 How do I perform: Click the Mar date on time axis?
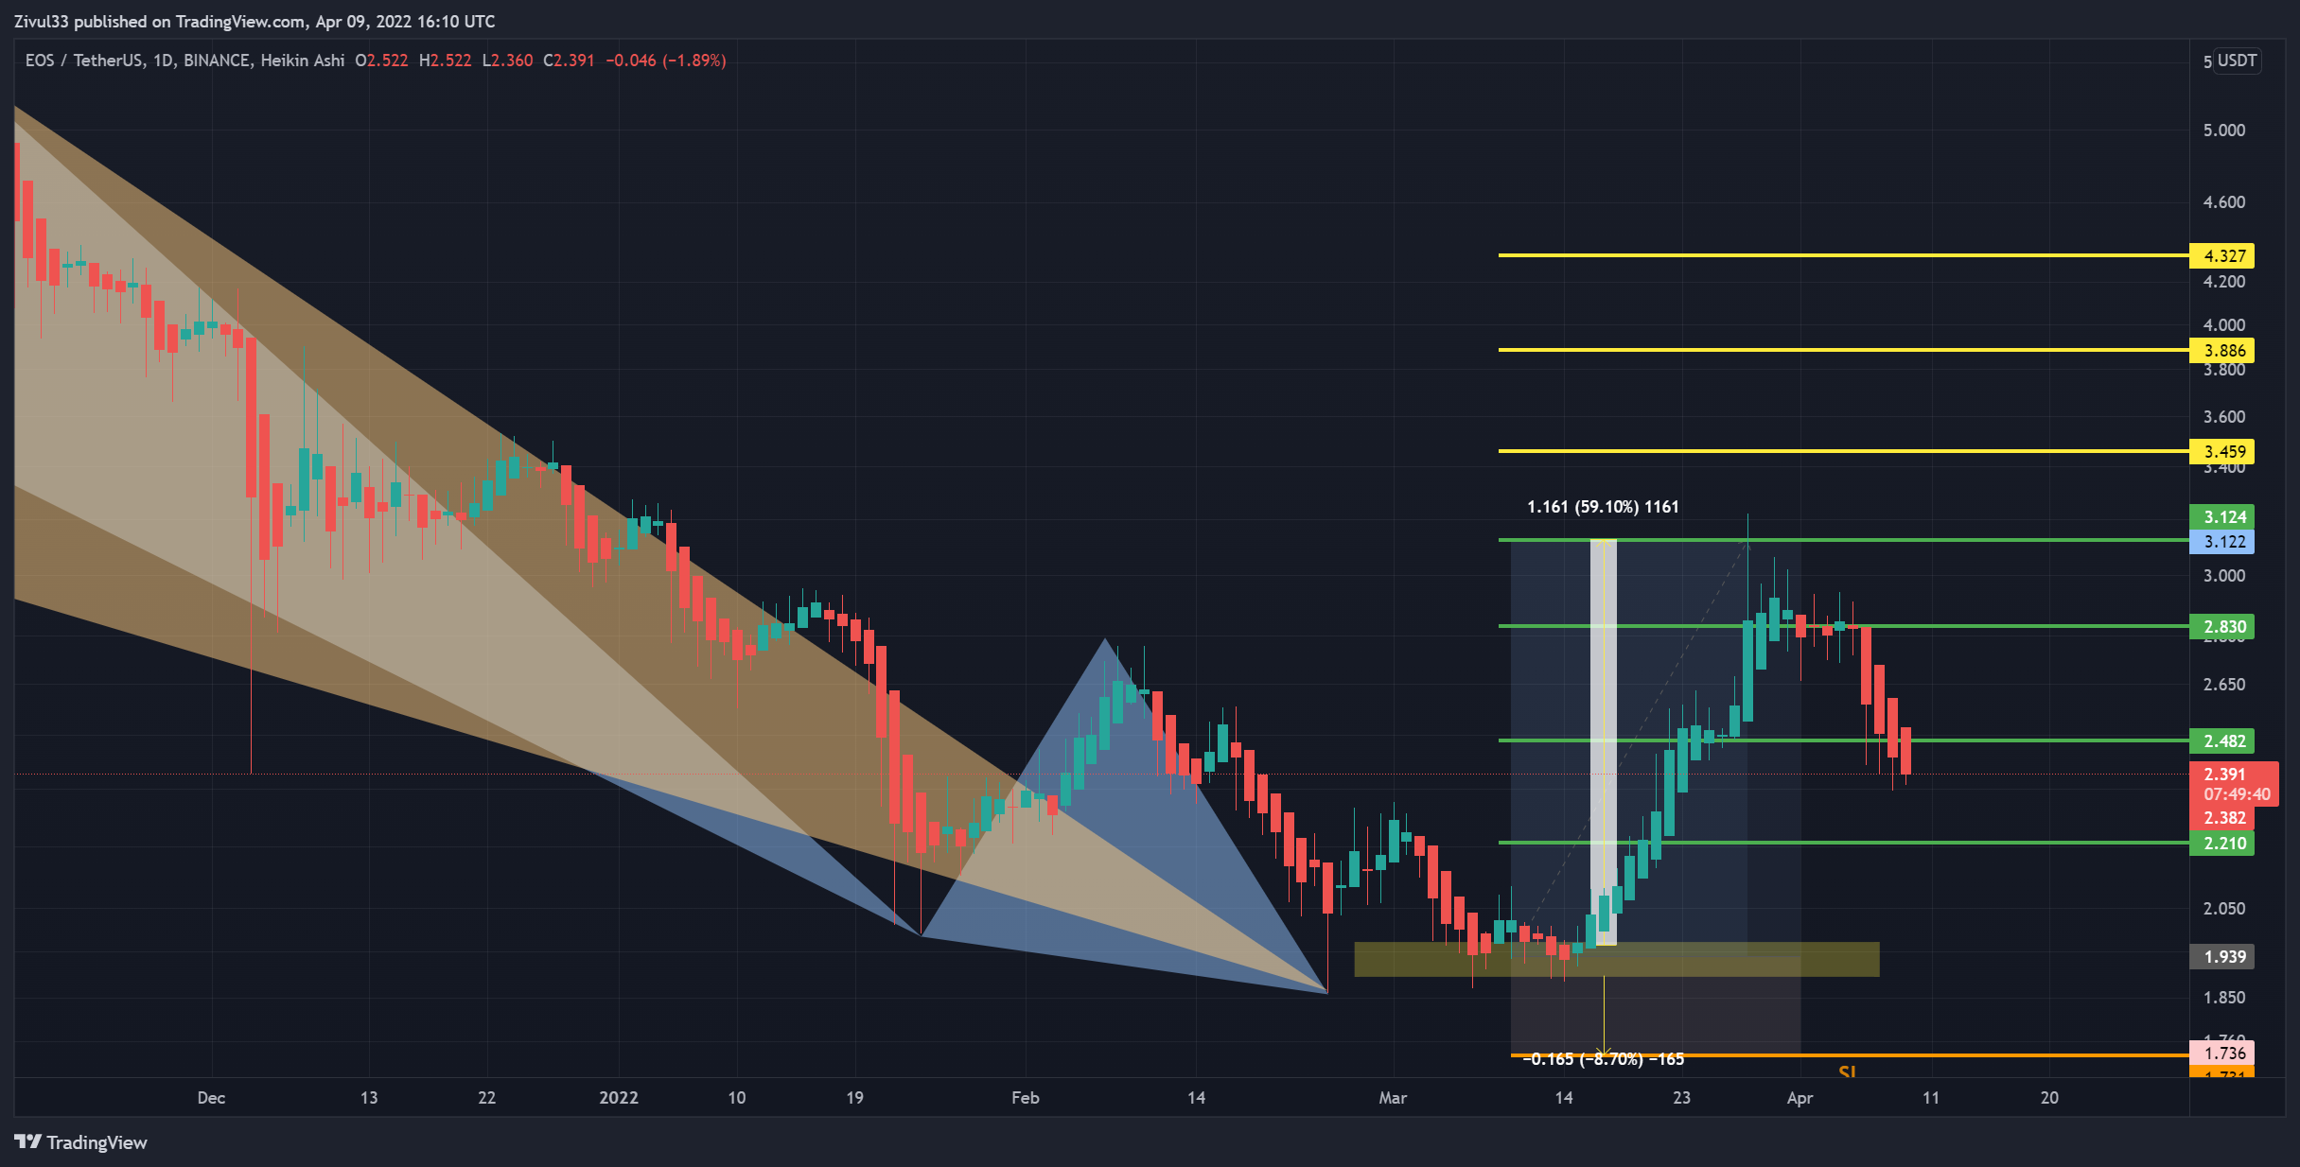point(1393,1098)
